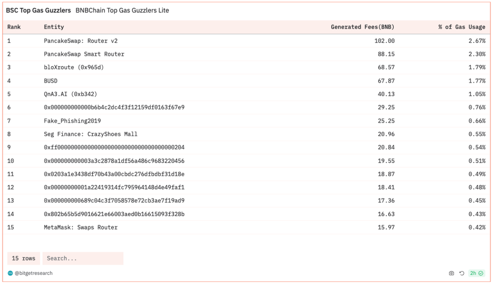Click the 15 rows count button
Screen dimensions: 493x286
(x=24, y=258)
